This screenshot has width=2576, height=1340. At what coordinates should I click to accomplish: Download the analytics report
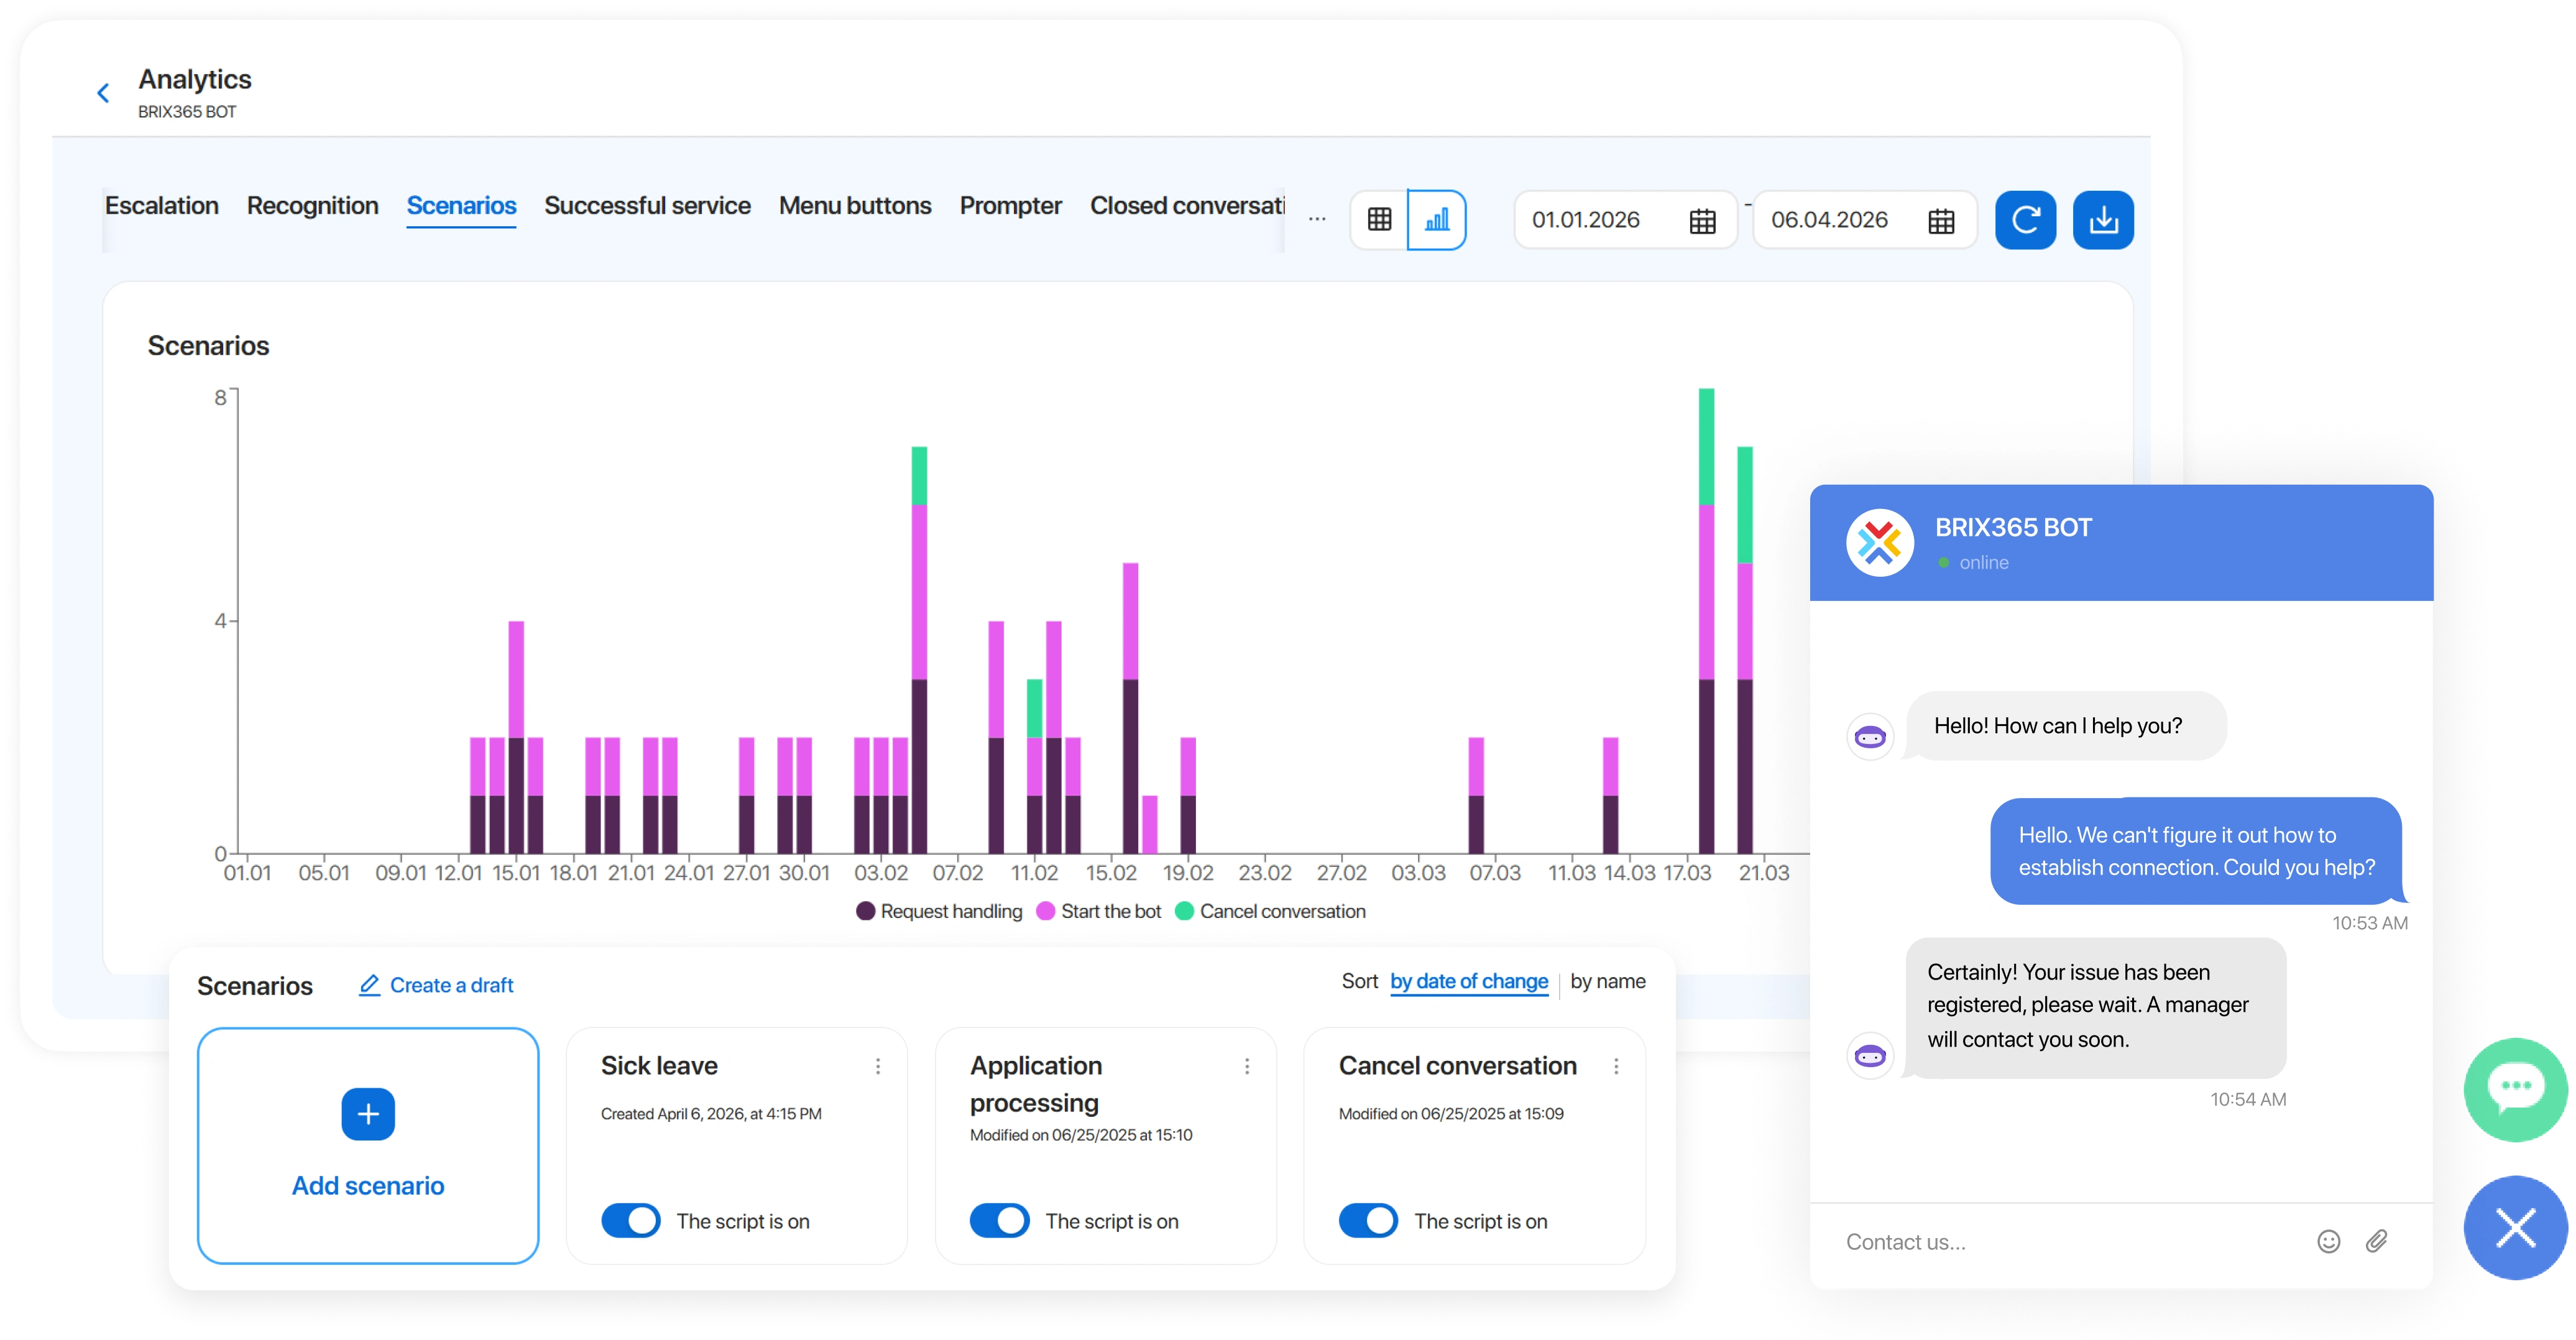click(2103, 219)
